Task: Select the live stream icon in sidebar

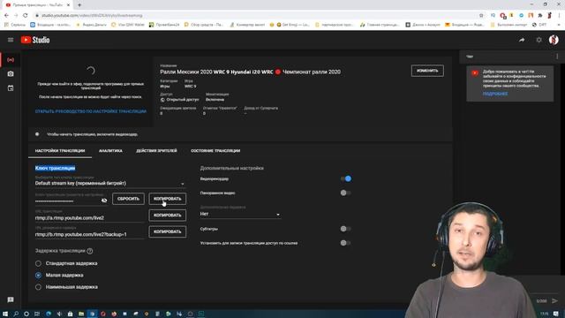Action: [11, 60]
